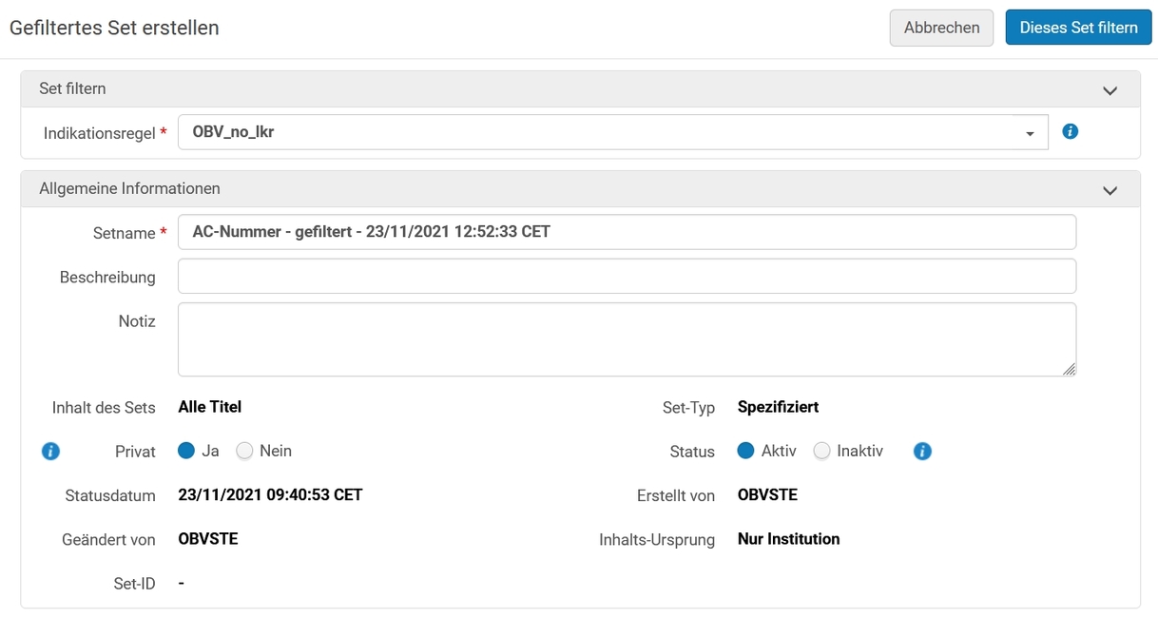Click the Abbrechen button
Viewport: 1158px width, 618px height.
coord(941,28)
